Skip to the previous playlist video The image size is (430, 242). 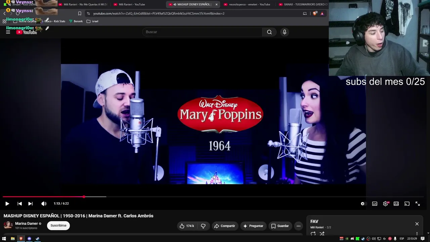(19, 204)
